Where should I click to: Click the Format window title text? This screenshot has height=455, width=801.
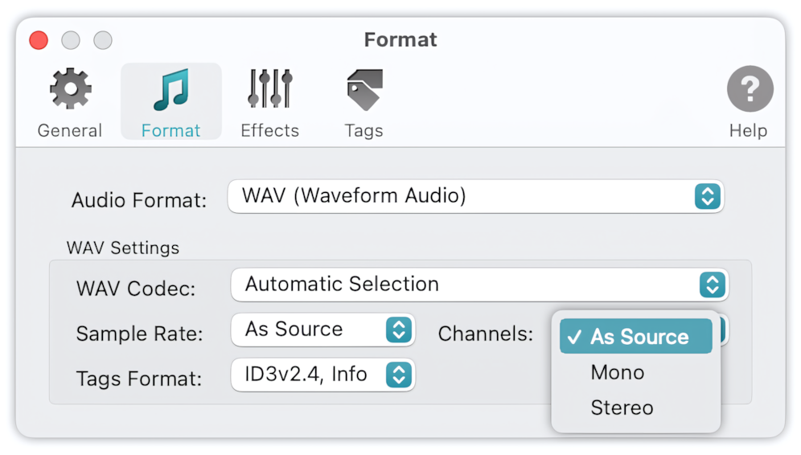[400, 39]
